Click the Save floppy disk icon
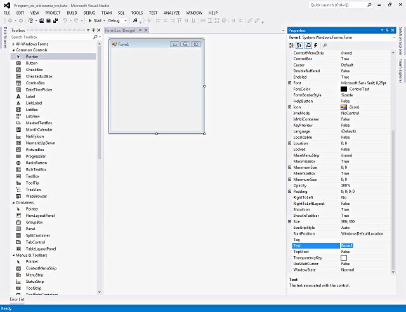This screenshot has width=406, height=312. [x=48, y=21]
